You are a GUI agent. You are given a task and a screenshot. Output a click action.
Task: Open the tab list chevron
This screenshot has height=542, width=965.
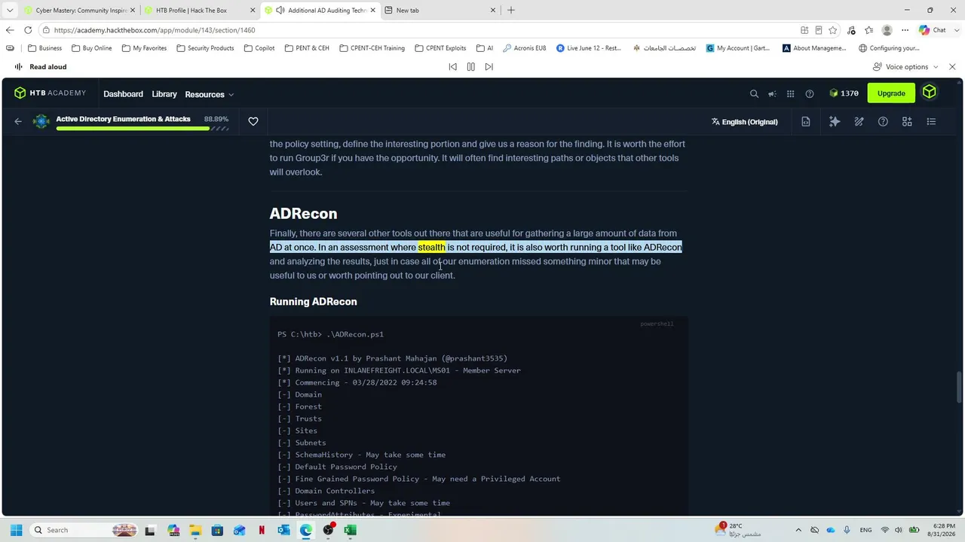pyautogui.click(x=9, y=11)
